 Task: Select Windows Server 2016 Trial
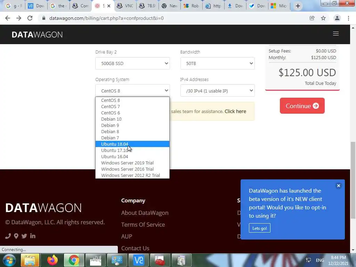pyautogui.click(x=132, y=169)
